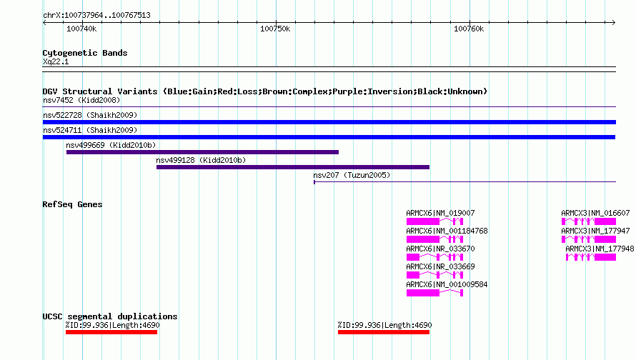Click the Xq22.1 band label
The width and height of the screenshot is (636, 360).
[x=56, y=61]
